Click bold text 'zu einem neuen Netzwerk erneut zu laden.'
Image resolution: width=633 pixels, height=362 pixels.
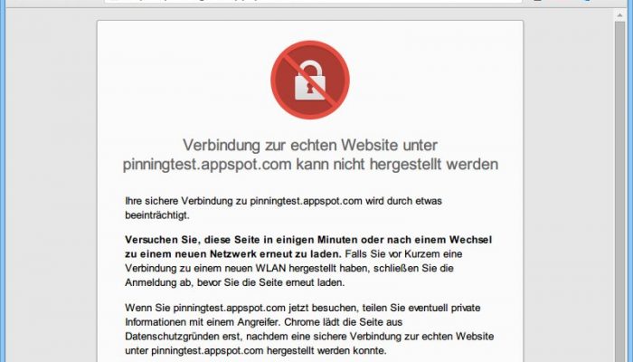click(233, 253)
